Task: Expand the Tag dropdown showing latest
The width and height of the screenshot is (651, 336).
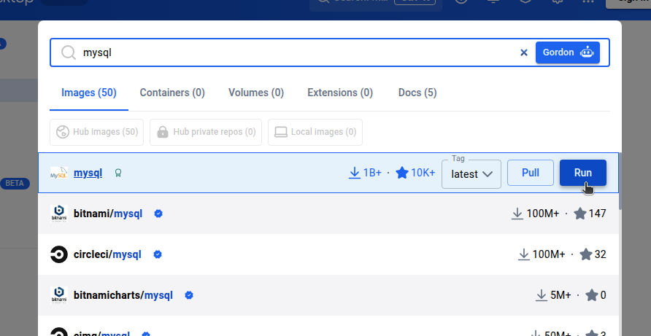Action: 471,174
